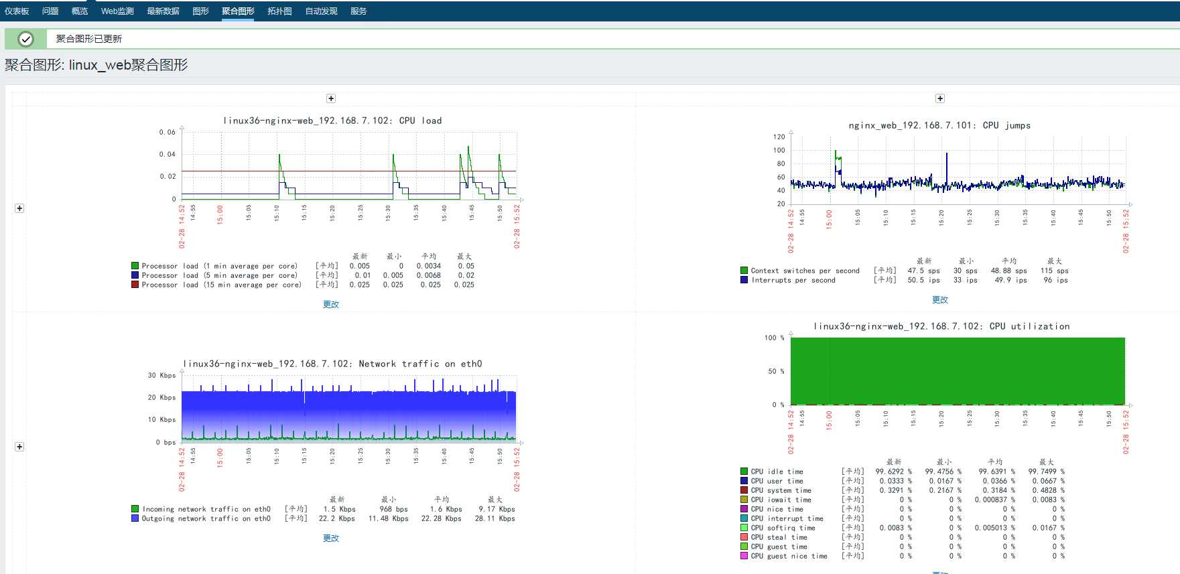Switch to the 图形 menu item
The height and width of the screenshot is (574, 1180).
[x=200, y=11]
